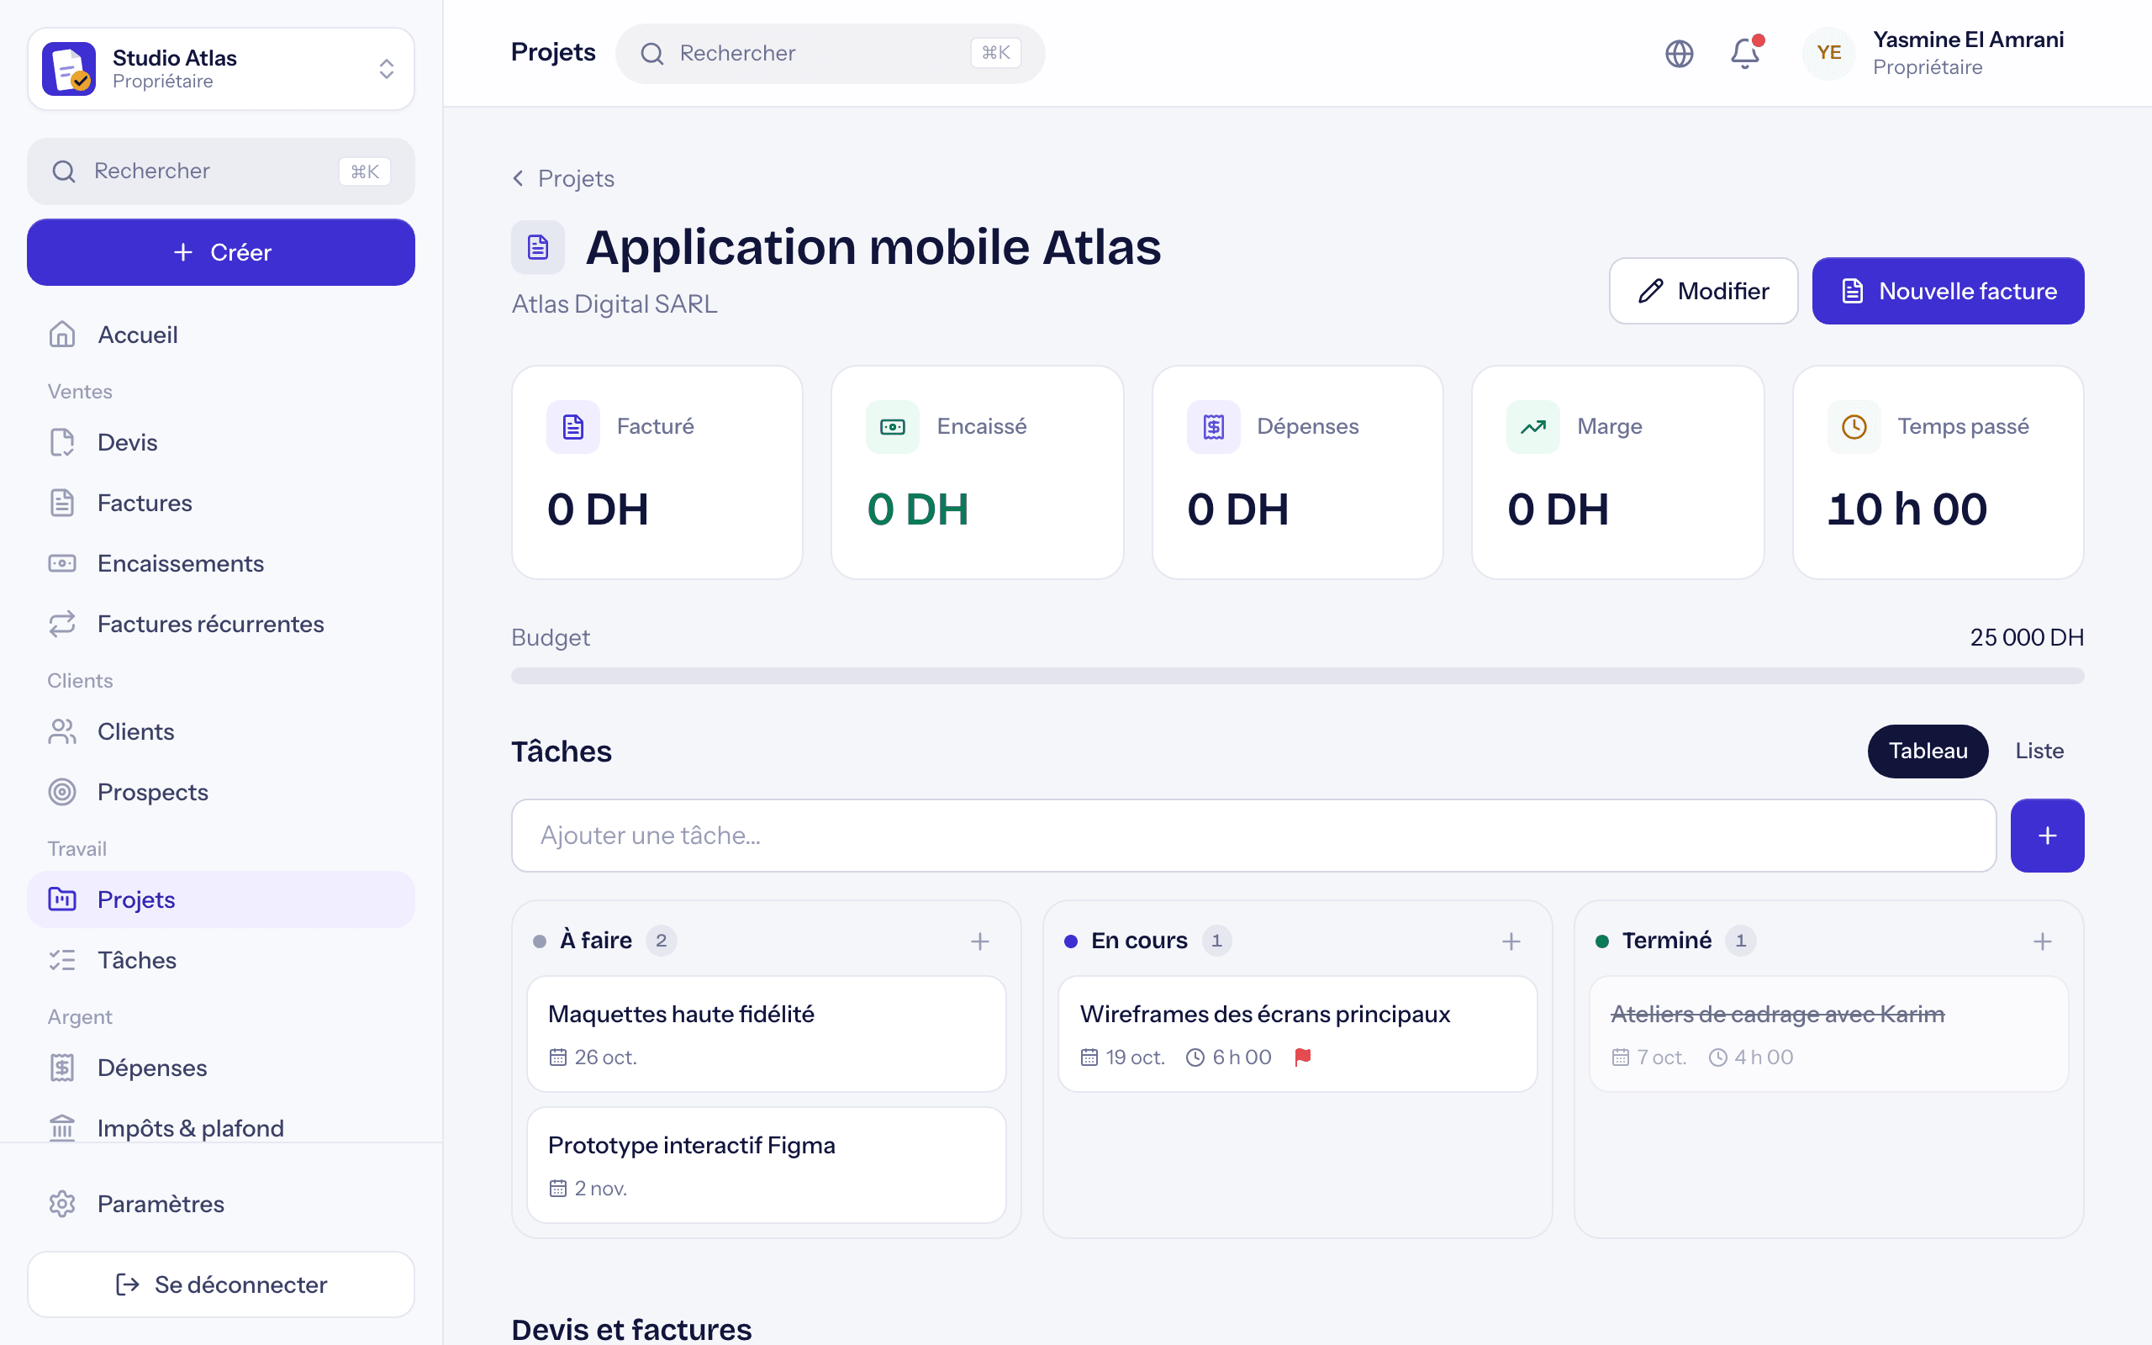Viewport: 2152px width, 1345px height.
Task: Click the red flag on Wireframes task
Action: 1303,1057
